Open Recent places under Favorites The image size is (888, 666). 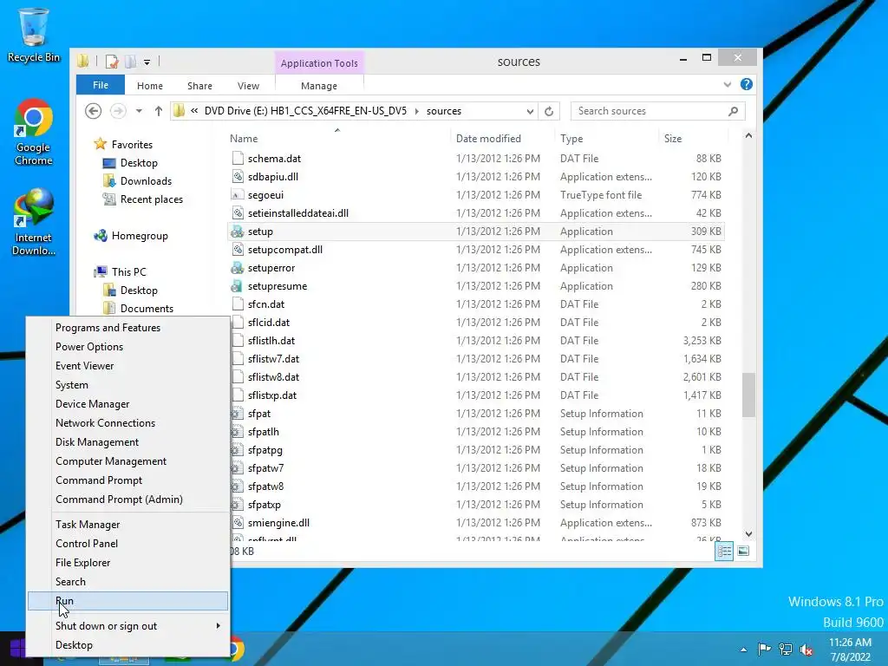[151, 199]
